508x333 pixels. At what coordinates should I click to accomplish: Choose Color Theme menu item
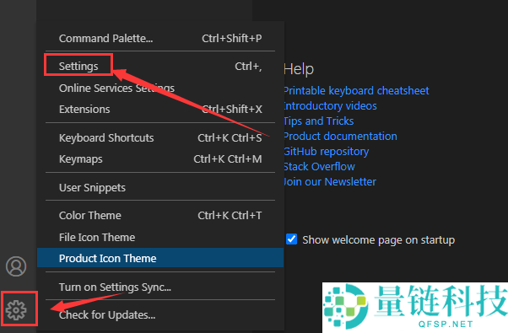[x=160, y=216]
